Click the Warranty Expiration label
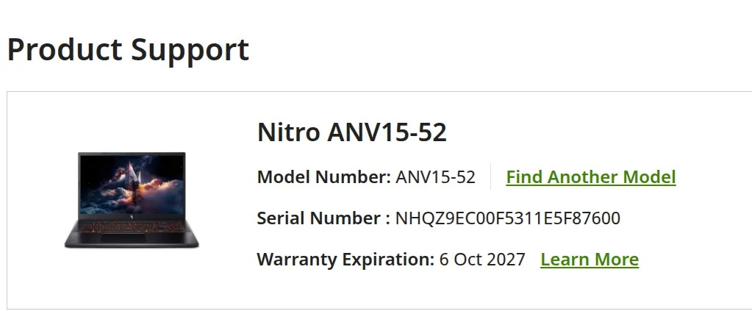 click(x=345, y=260)
